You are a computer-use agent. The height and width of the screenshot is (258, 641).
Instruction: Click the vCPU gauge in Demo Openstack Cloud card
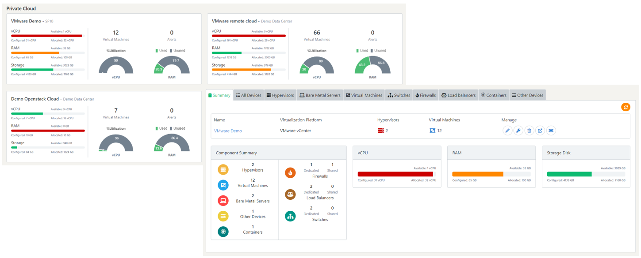[x=116, y=143]
